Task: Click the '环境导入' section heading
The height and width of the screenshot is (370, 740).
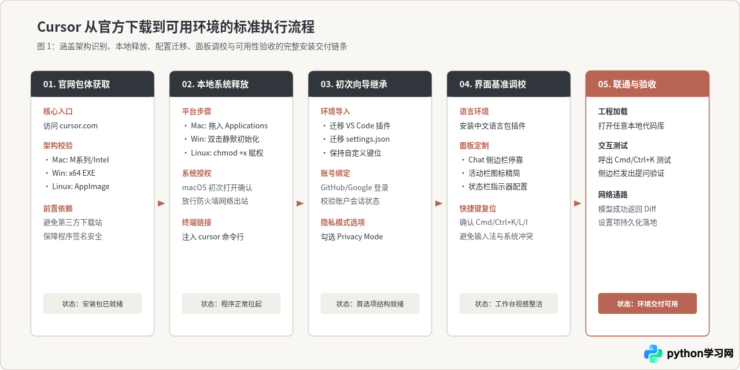Action: point(335,112)
